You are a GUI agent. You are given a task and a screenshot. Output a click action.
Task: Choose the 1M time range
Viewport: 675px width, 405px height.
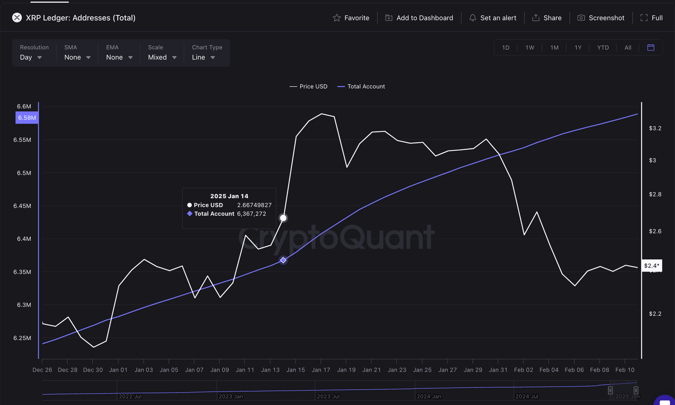[555, 47]
